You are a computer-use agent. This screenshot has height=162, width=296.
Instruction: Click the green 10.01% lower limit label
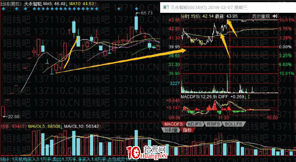coord(287,73)
